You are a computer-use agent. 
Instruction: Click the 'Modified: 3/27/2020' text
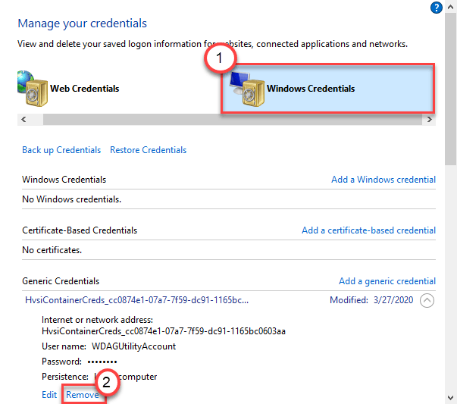(371, 300)
